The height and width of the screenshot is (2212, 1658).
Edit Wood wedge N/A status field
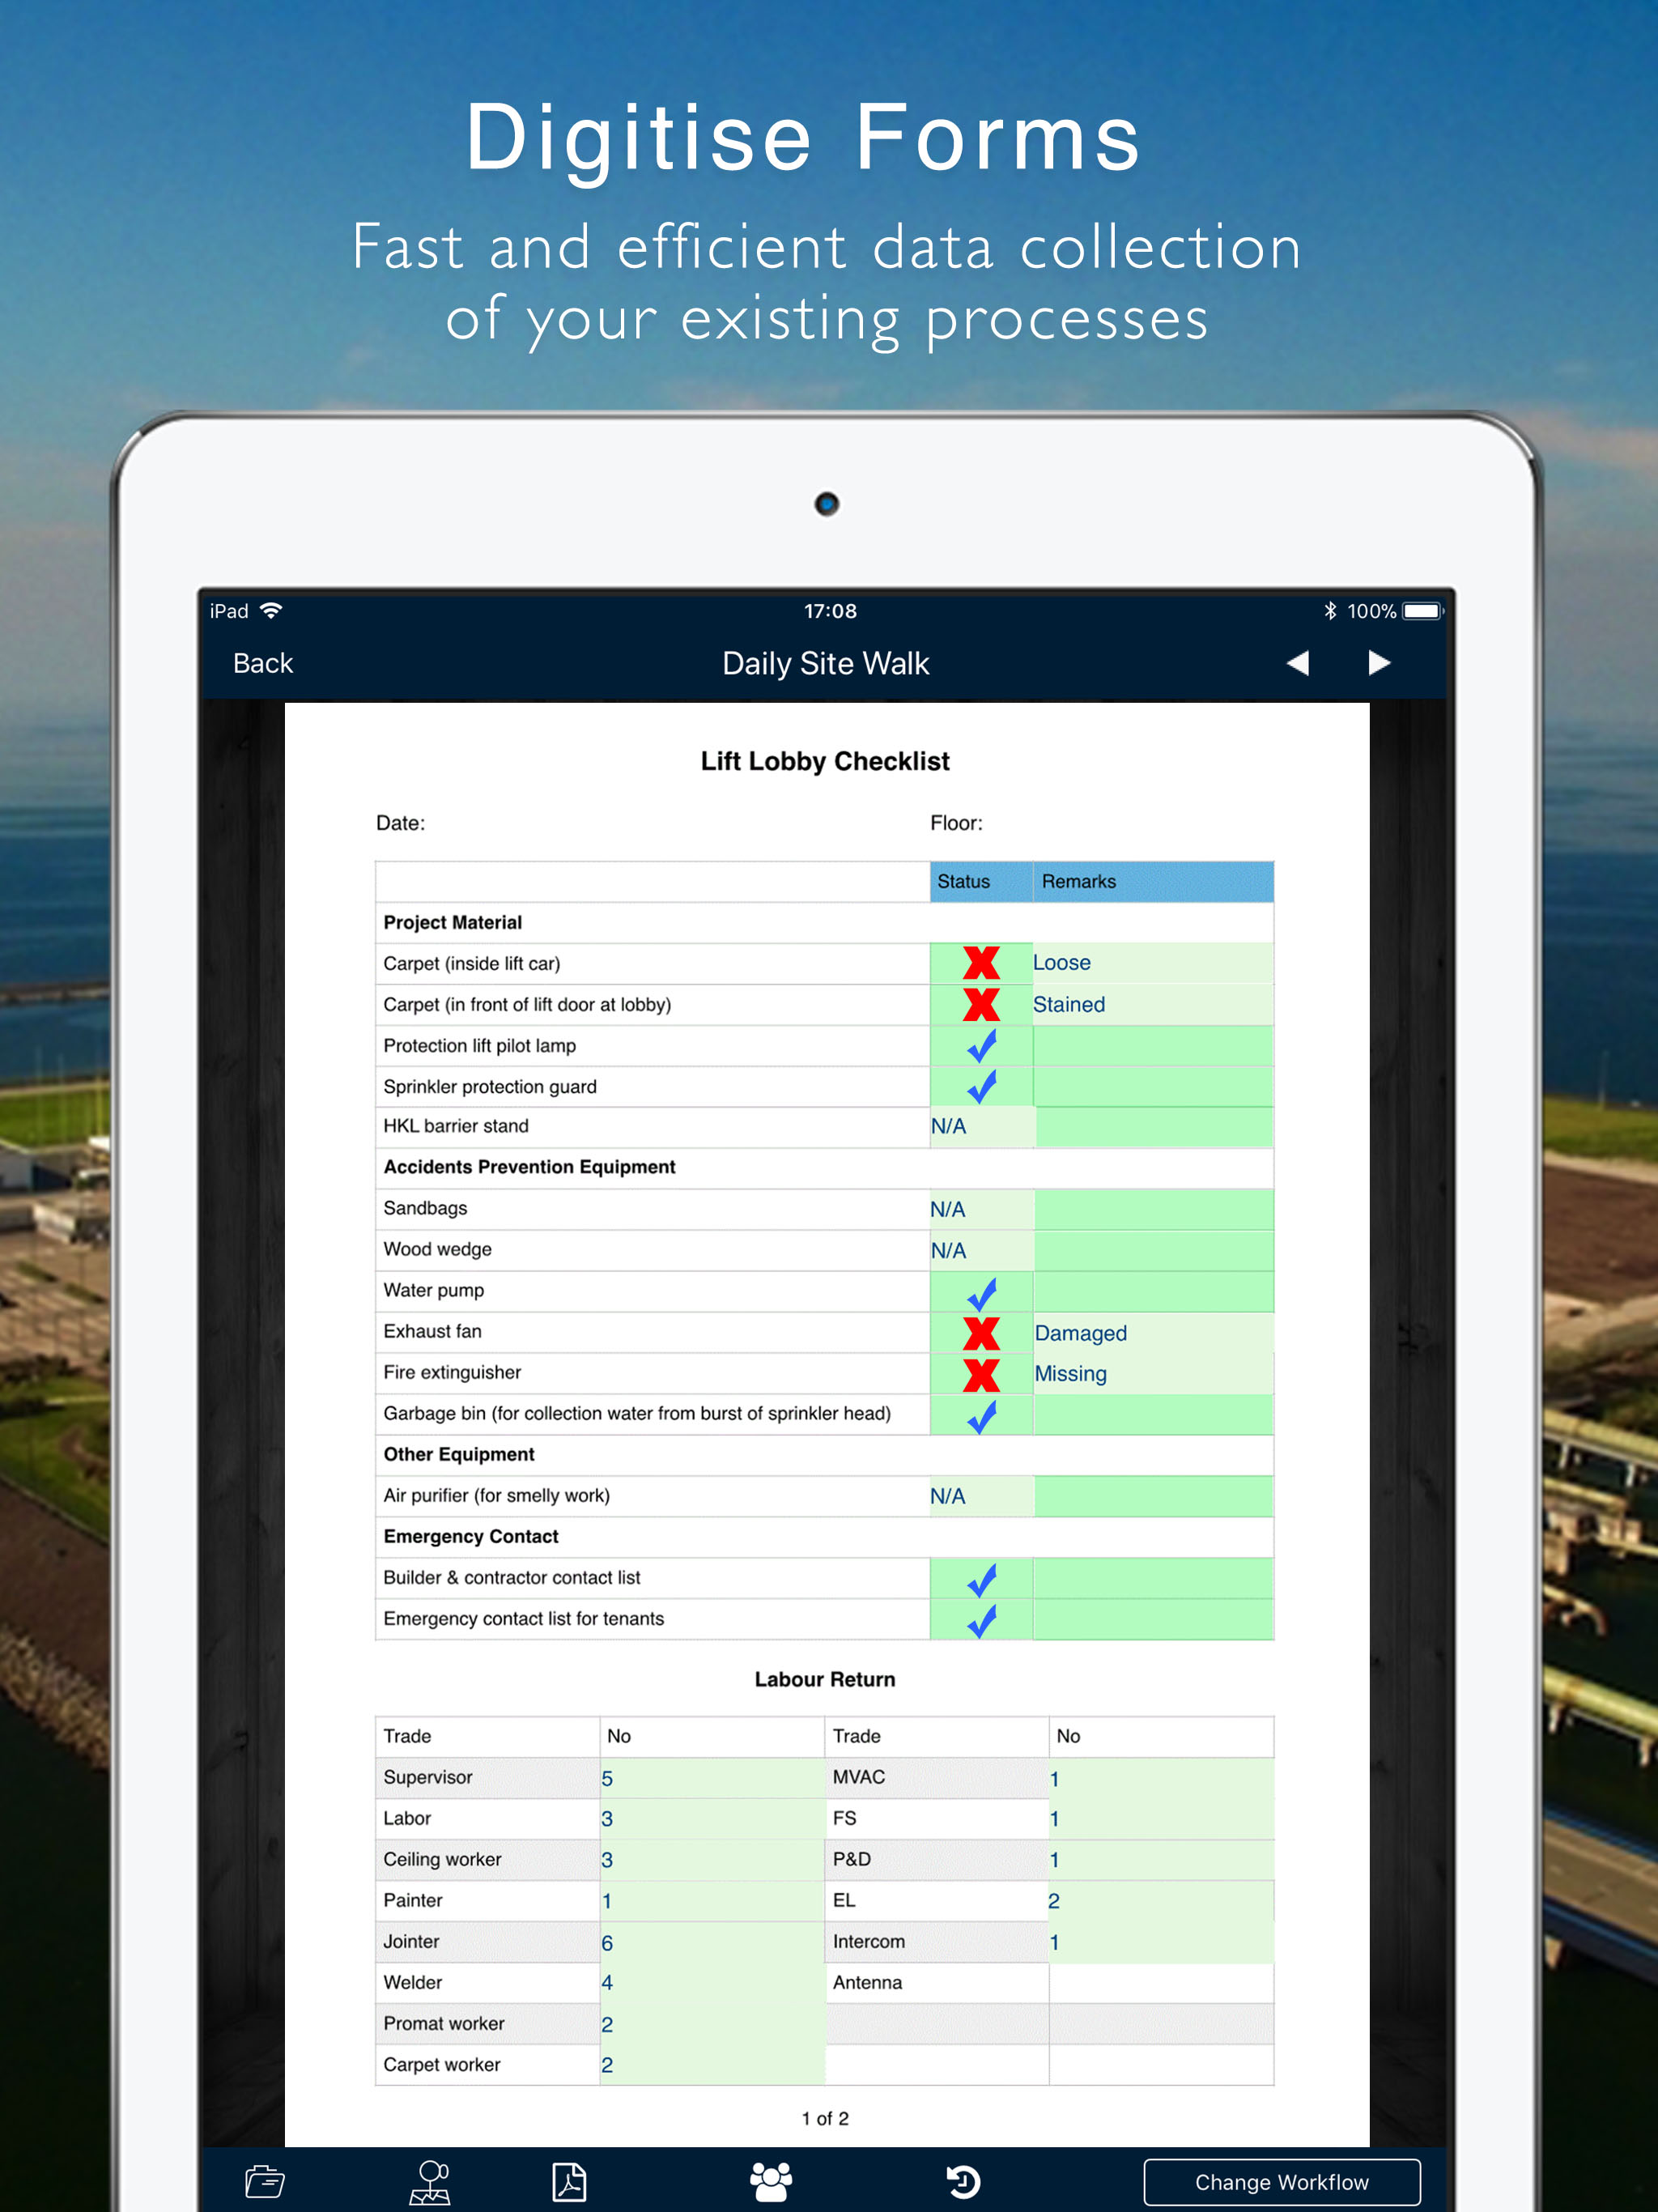tap(982, 1251)
